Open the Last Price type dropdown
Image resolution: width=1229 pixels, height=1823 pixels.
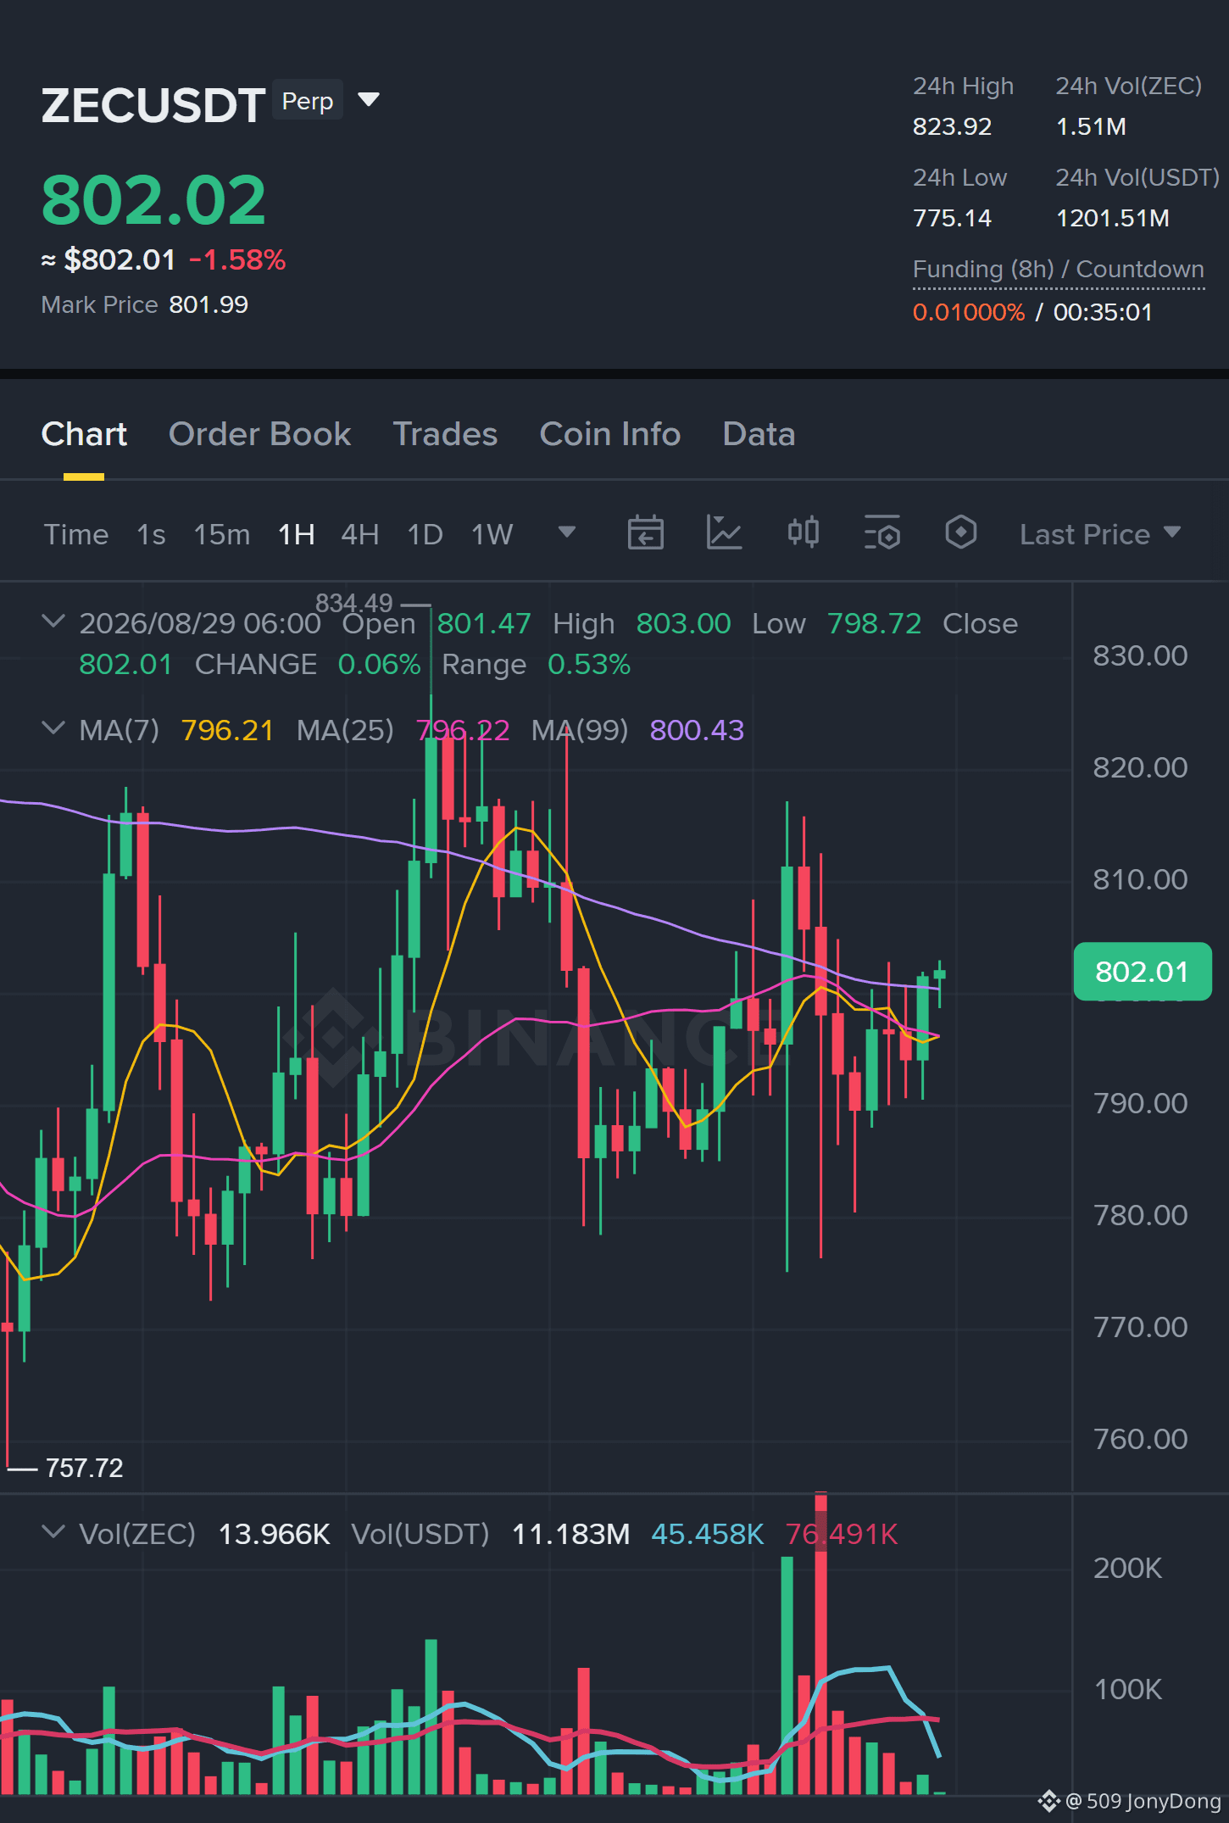pyautogui.click(x=1100, y=534)
